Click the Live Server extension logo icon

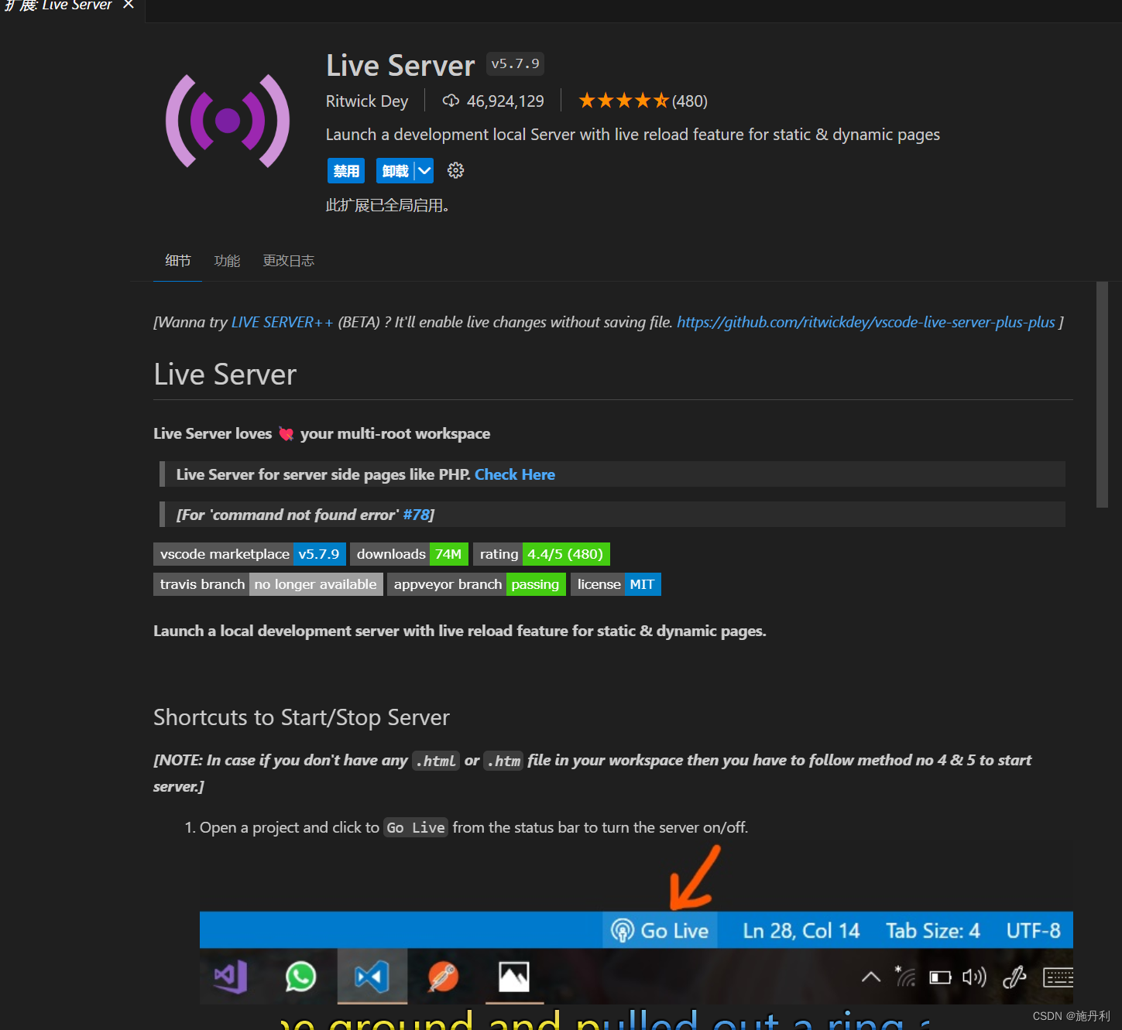click(228, 121)
